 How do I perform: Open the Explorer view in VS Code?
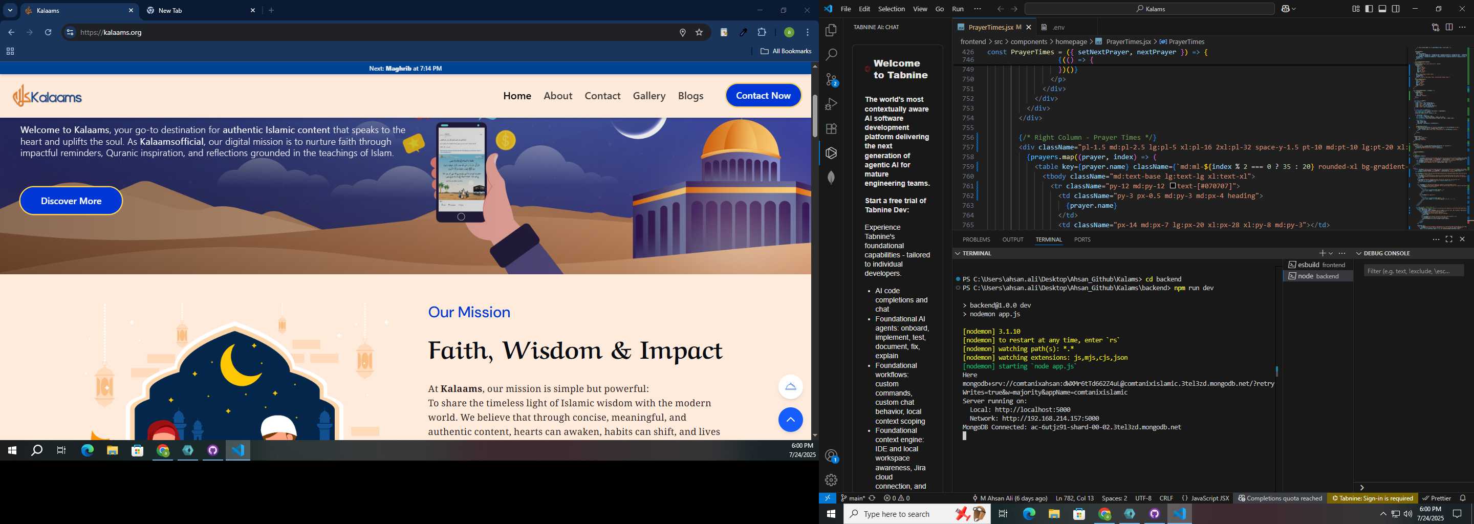pos(831,30)
